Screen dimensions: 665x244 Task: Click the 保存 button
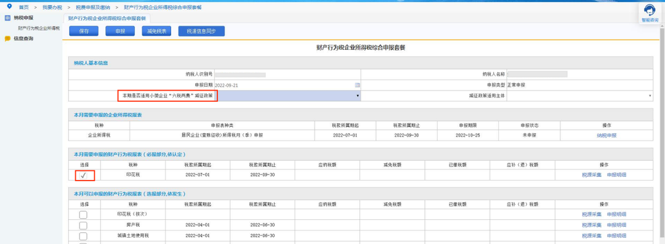(x=84, y=31)
